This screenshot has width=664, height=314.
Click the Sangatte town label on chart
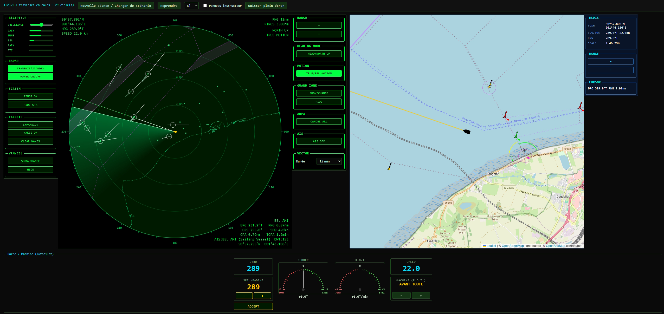coord(493,174)
